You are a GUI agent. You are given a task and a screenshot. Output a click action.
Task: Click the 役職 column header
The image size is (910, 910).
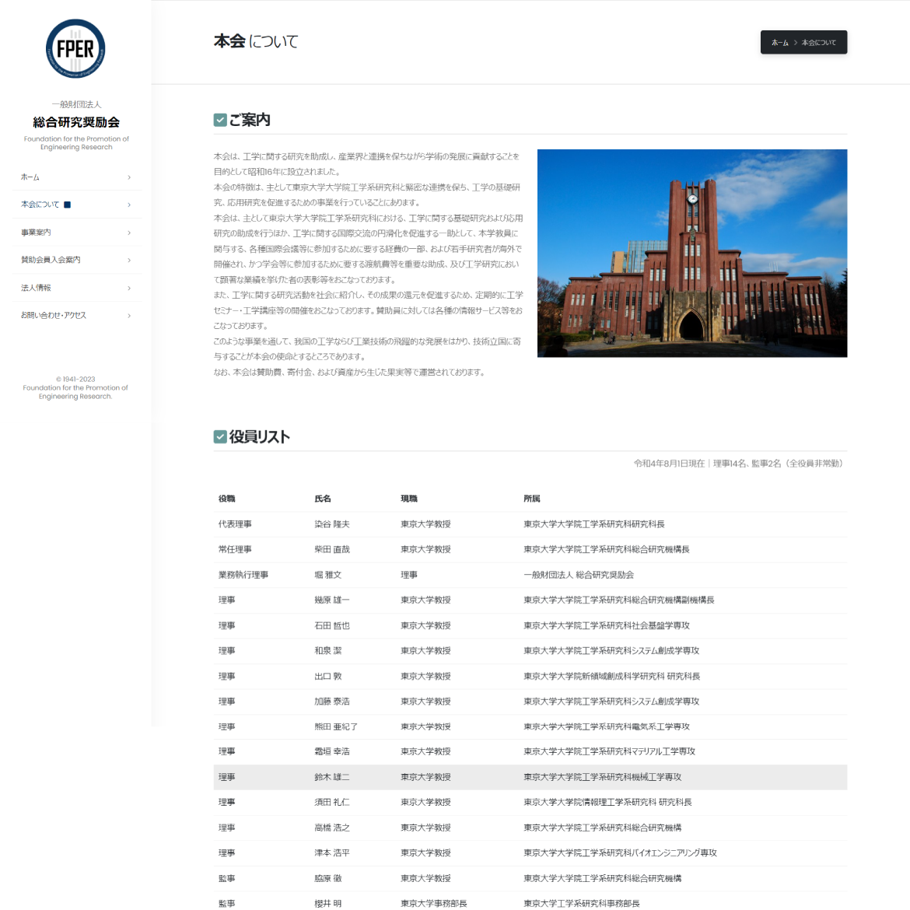pos(227,499)
